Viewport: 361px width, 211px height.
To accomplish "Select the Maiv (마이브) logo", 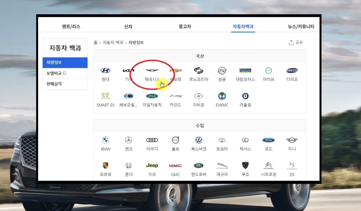I will coord(269,71).
